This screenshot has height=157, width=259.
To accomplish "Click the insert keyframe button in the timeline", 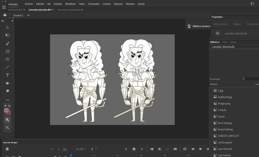I will 134,149.
